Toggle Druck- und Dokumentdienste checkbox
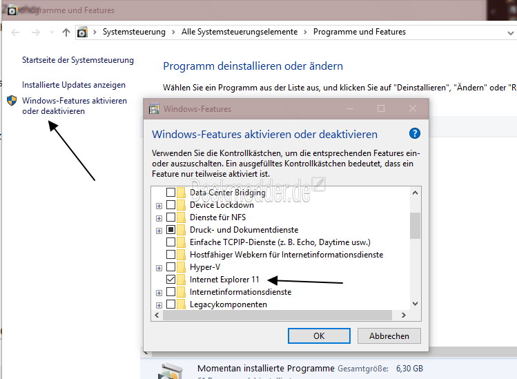 pyautogui.click(x=170, y=230)
